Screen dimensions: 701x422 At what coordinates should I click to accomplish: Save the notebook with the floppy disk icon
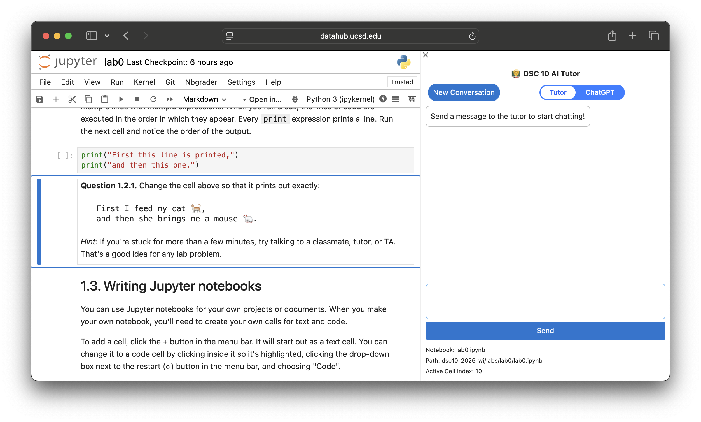(x=40, y=99)
